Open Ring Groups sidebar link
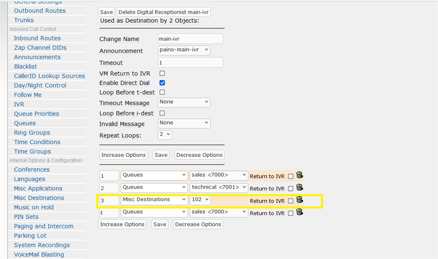Image resolution: width=438 pixels, height=259 pixels. [x=32, y=132]
